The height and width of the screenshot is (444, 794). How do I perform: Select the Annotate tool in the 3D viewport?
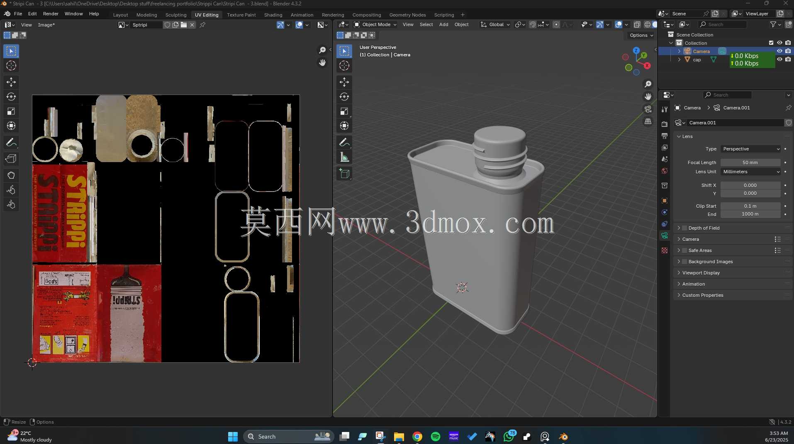coord(344,142)
